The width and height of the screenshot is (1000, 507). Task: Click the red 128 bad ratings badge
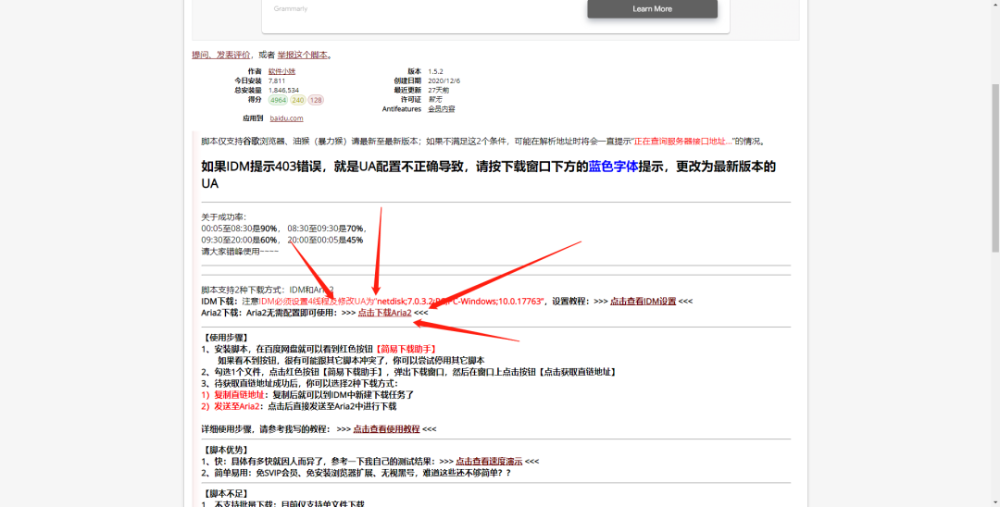click(316, 100)
